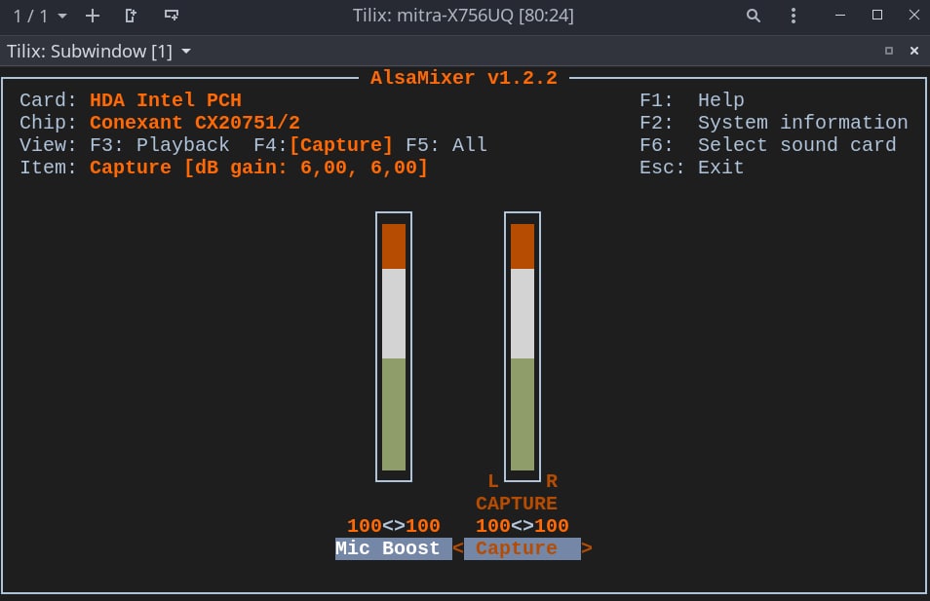This screenshot has height=601, width=930.
Task: Open the session switcher dropdown showing 1 / 1
Action: [x=39, y=16]
